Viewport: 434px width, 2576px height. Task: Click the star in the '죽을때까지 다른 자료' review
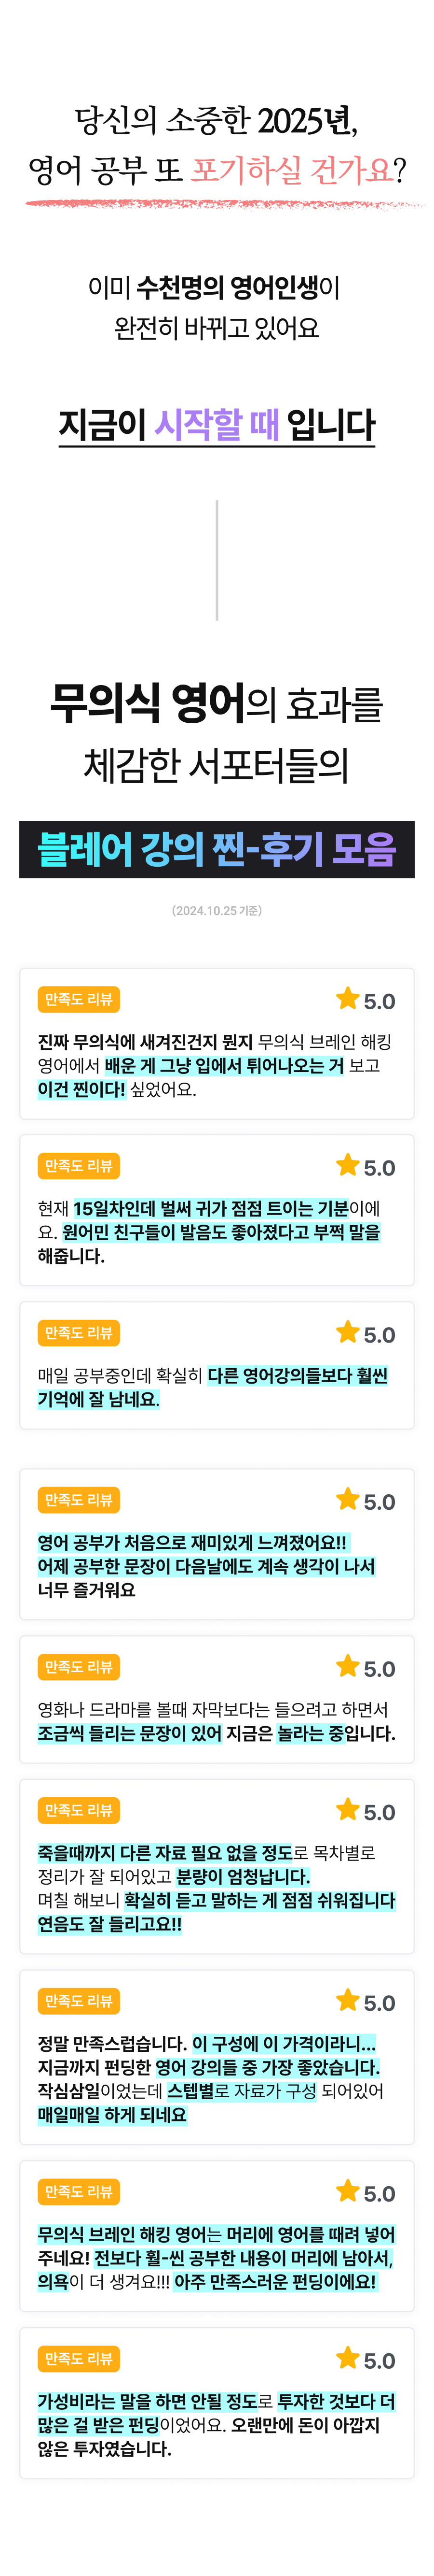(347, 1809)
